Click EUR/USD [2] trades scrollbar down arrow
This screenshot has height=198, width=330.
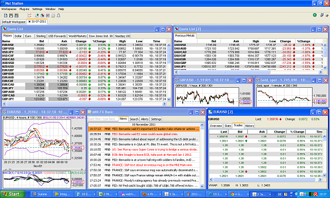point(324,175)
